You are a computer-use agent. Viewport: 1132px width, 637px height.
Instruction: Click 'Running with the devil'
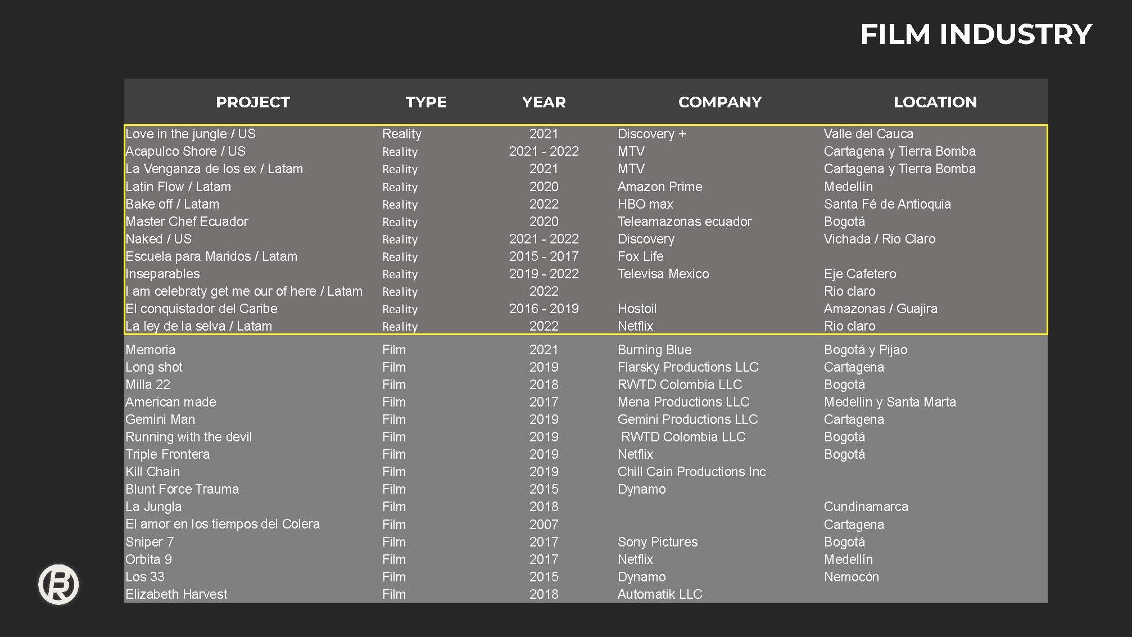pos(189,437)
